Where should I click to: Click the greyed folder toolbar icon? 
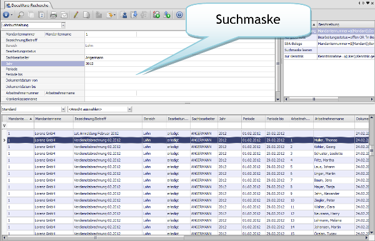99,15
